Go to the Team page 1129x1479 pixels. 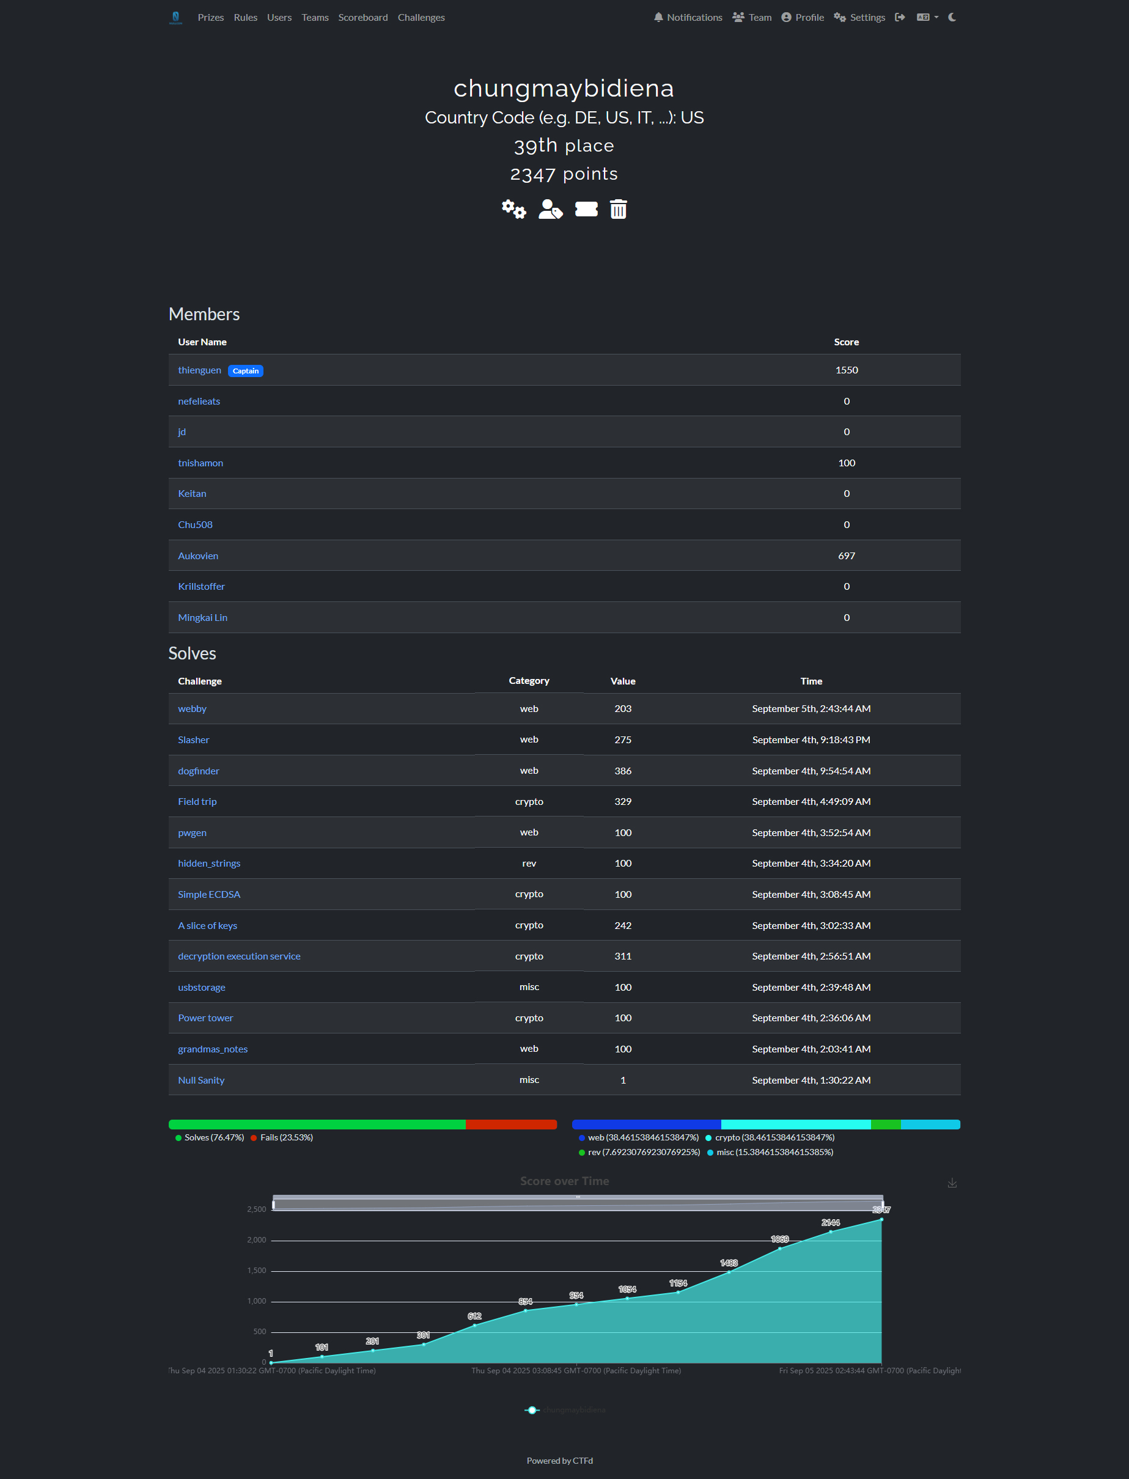751,18
